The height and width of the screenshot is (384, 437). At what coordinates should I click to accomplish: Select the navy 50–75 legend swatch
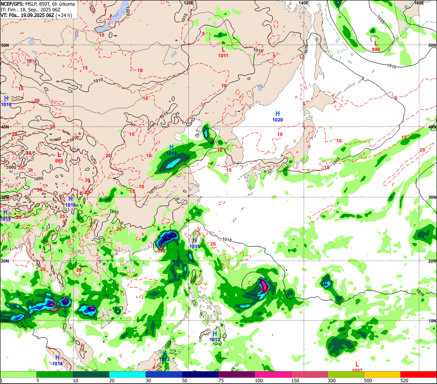pyautogui.click(x=200, y=374)
